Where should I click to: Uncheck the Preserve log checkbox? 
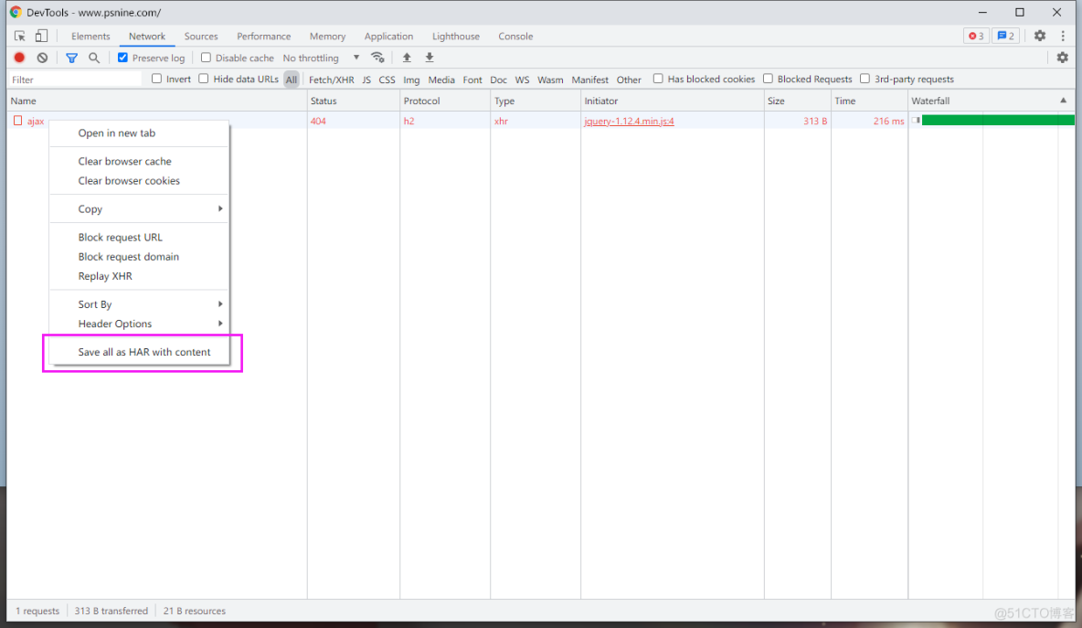point(123,58)
